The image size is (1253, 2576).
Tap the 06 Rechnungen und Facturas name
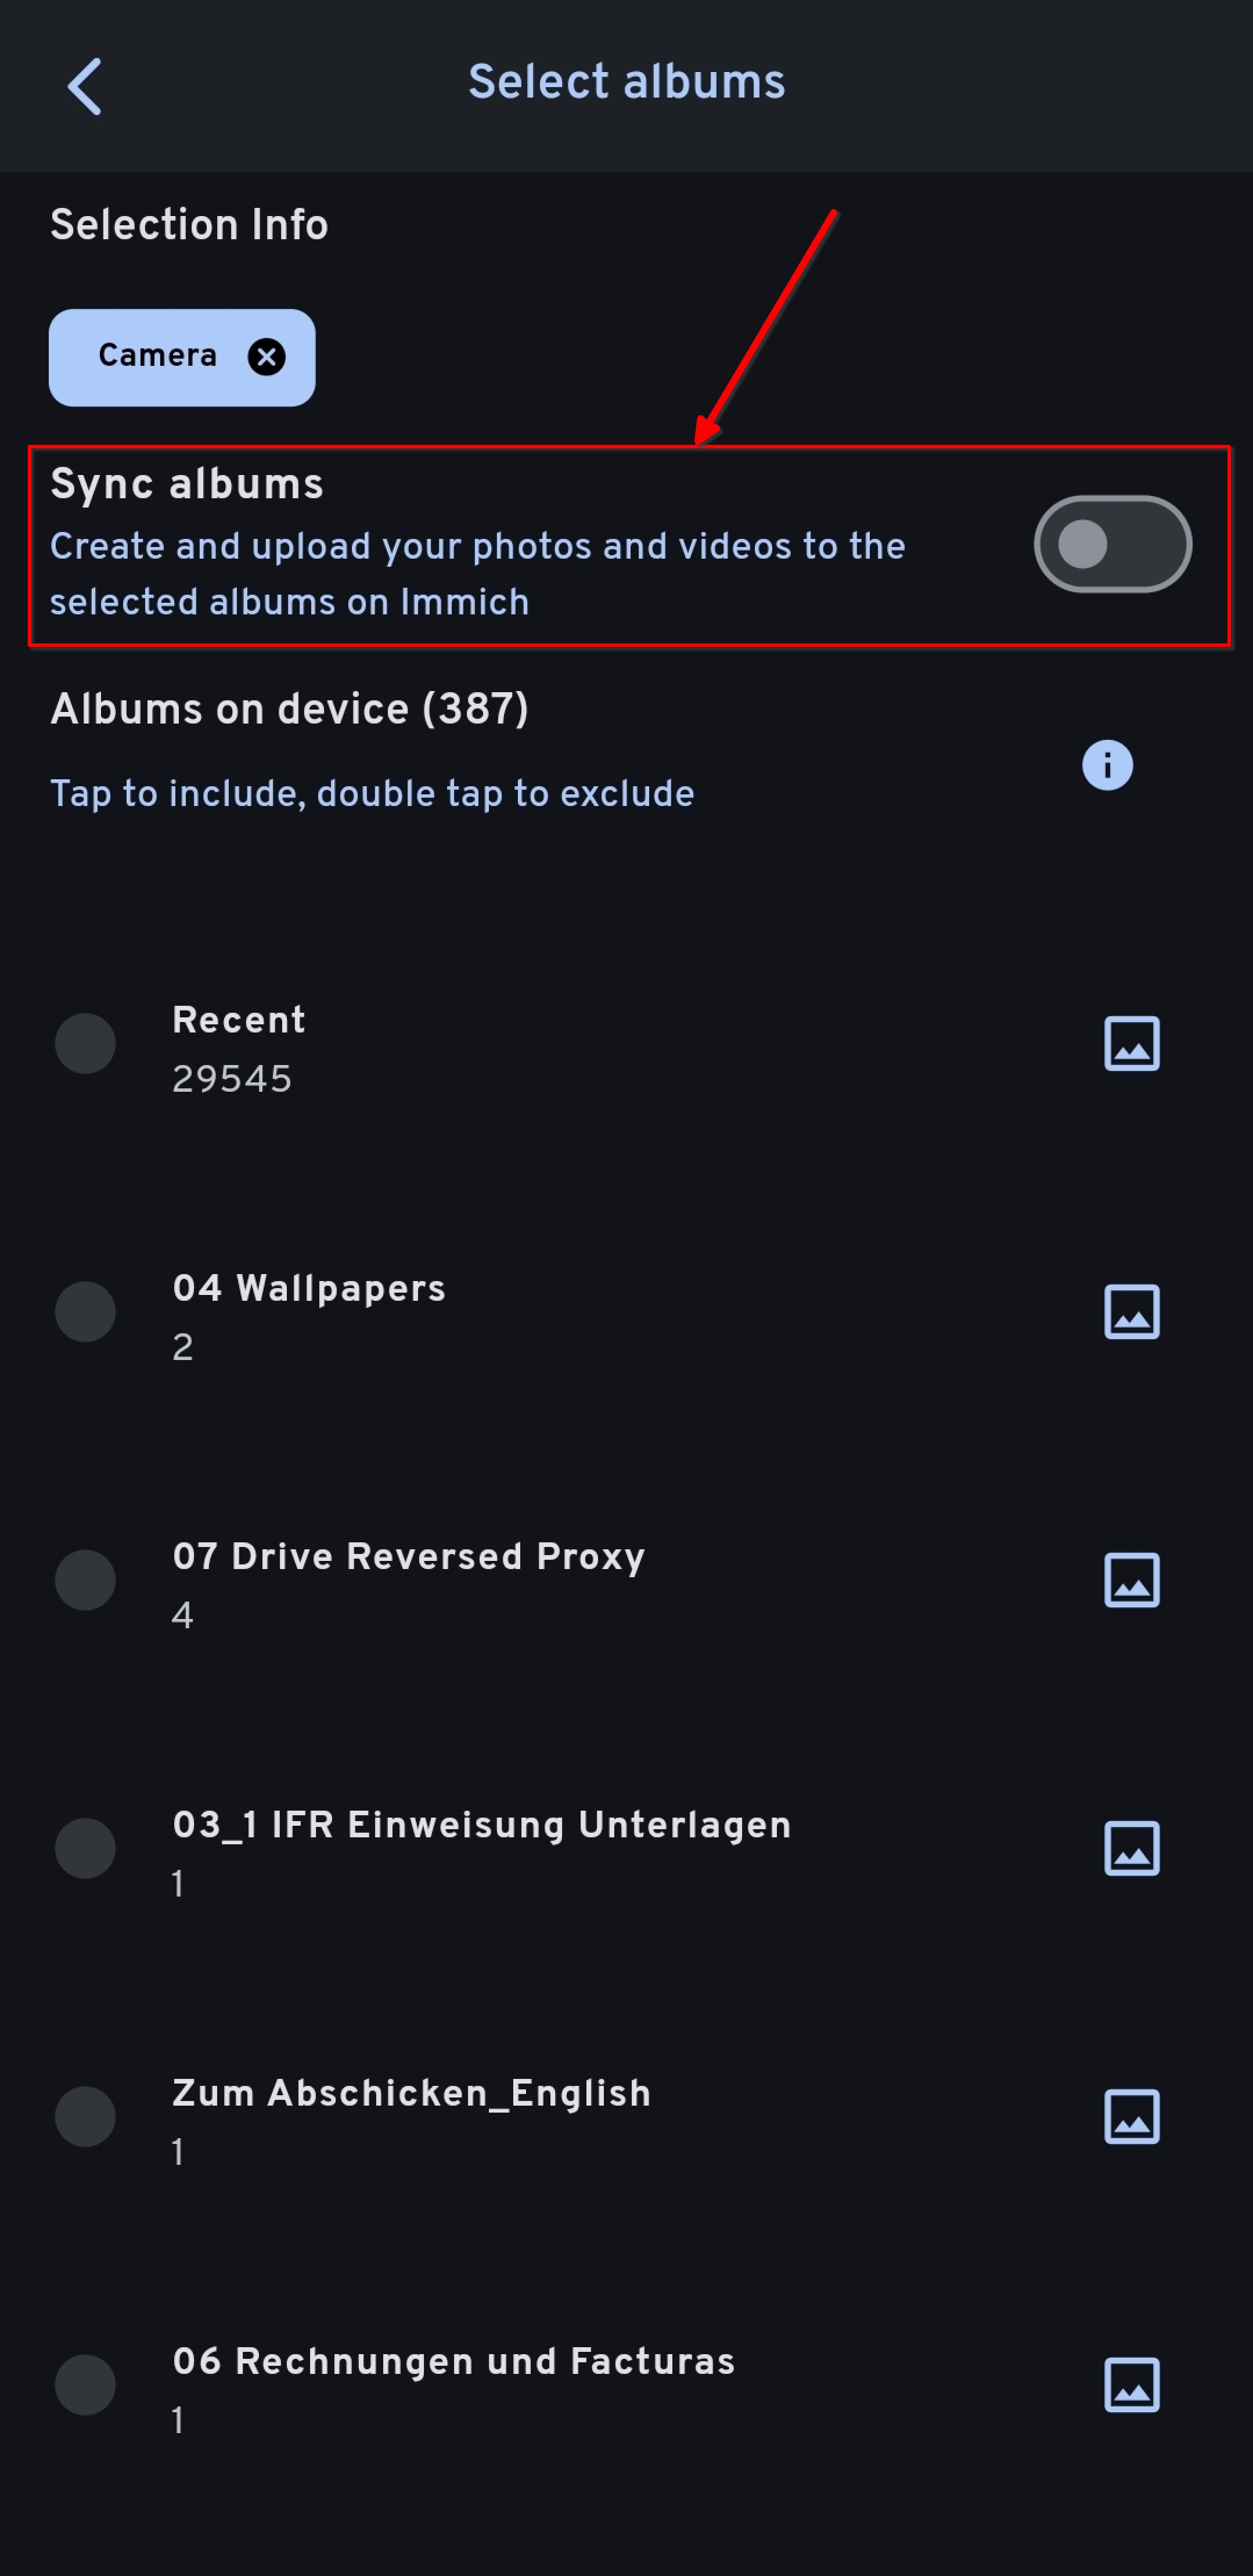click(x=453, y=2361)
